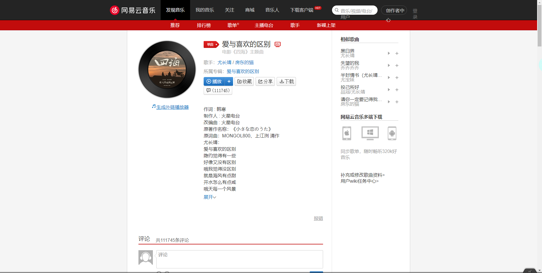The height and width of the screenshot is (273, 542).
Task: Download the song using 下载 icon
Action: 286,81
